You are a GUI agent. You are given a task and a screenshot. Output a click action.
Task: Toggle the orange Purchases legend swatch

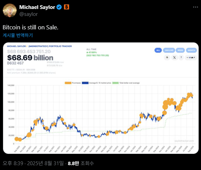pos(68,83)
